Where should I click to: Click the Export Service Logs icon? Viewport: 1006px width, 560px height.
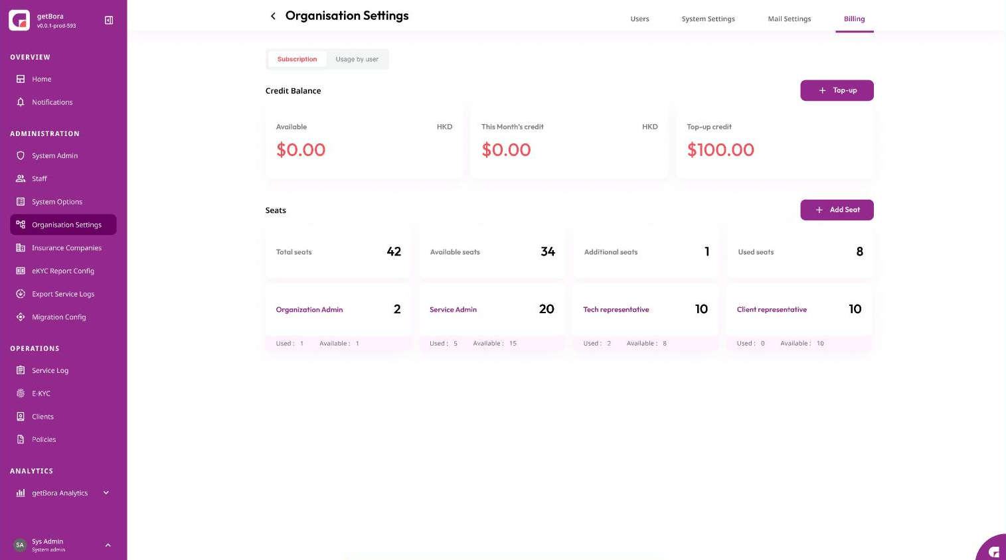pyautogui.click(x=21, y=294)
